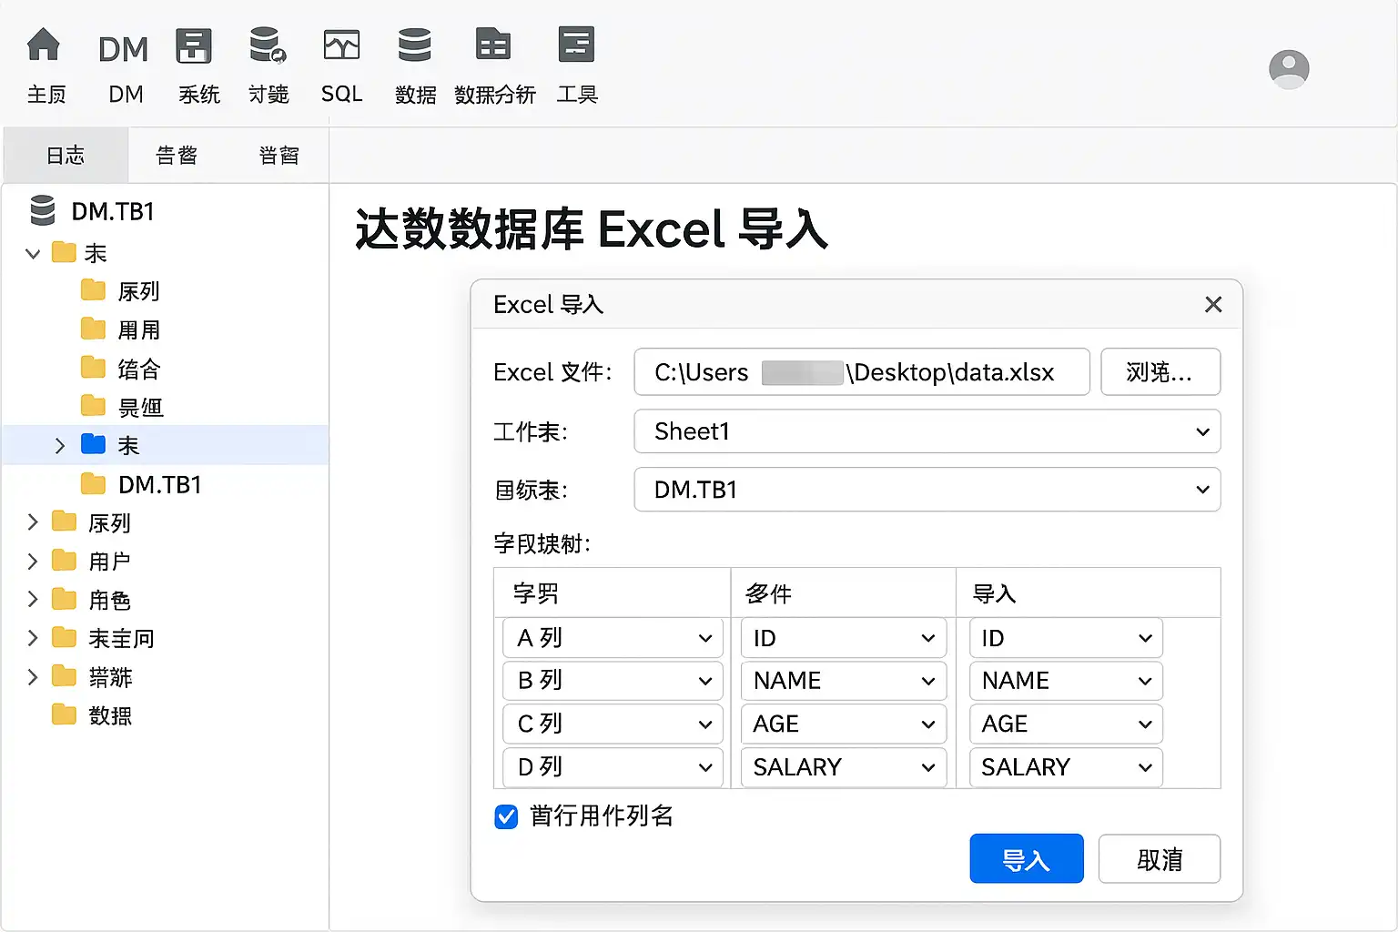Viewport: 1398px width, 932px height.
Task: Open the data analysis table icon
Action: tap(493, 45)
